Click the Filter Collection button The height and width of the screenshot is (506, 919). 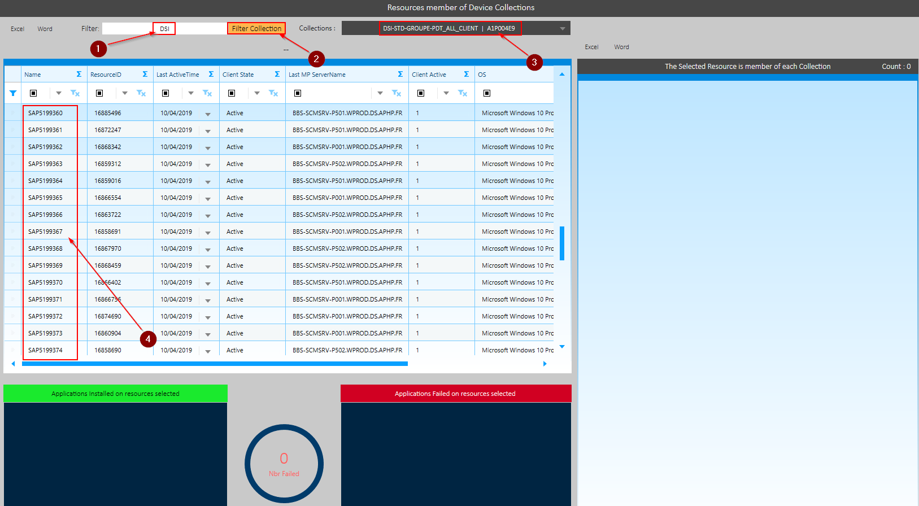coord(256,28)
